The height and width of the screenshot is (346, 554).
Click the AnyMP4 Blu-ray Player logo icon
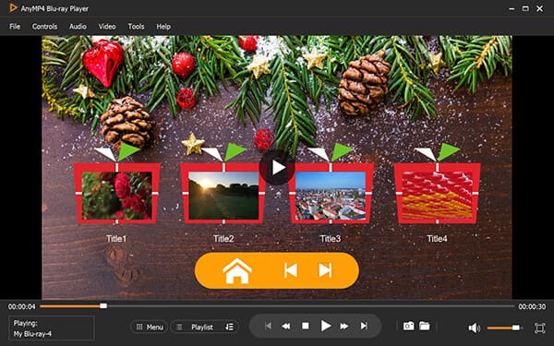13,7
